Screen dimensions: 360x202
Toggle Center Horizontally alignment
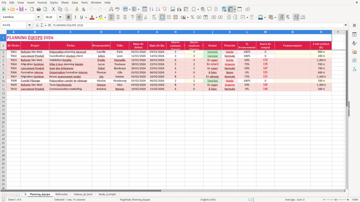118,17
